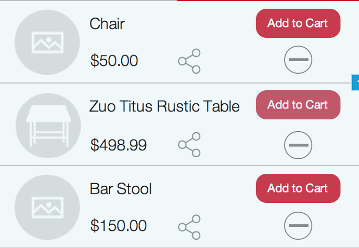Decrease Zuo Titus Rustic Table quantity
This screenshot has width=359, height=248.
pos(298,145)
